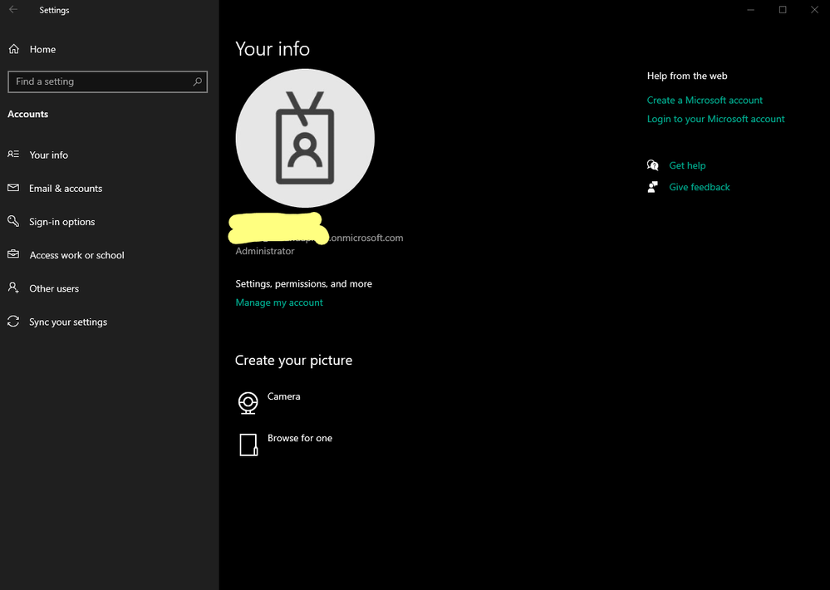Viewport: 830px width, 590px height.
Task: Open Login to your Microsoft account link
Action: point(715,119)
